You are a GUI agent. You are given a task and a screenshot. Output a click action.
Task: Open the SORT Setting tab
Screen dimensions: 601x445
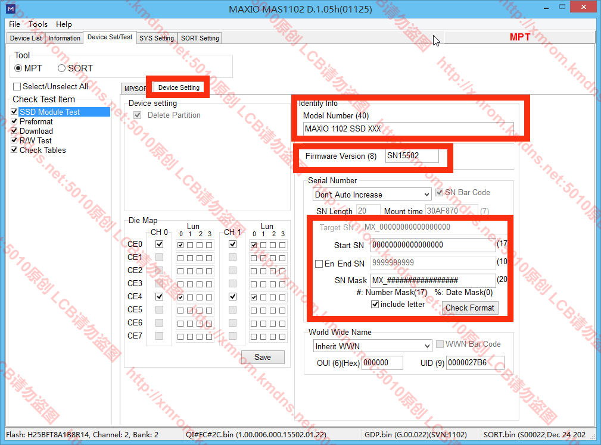(200, 38)
